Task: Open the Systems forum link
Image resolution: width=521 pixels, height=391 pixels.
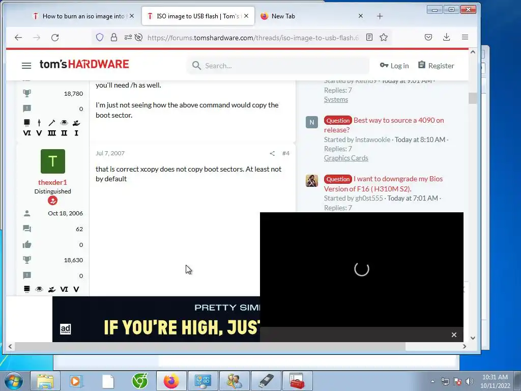Action: [336, 99]
